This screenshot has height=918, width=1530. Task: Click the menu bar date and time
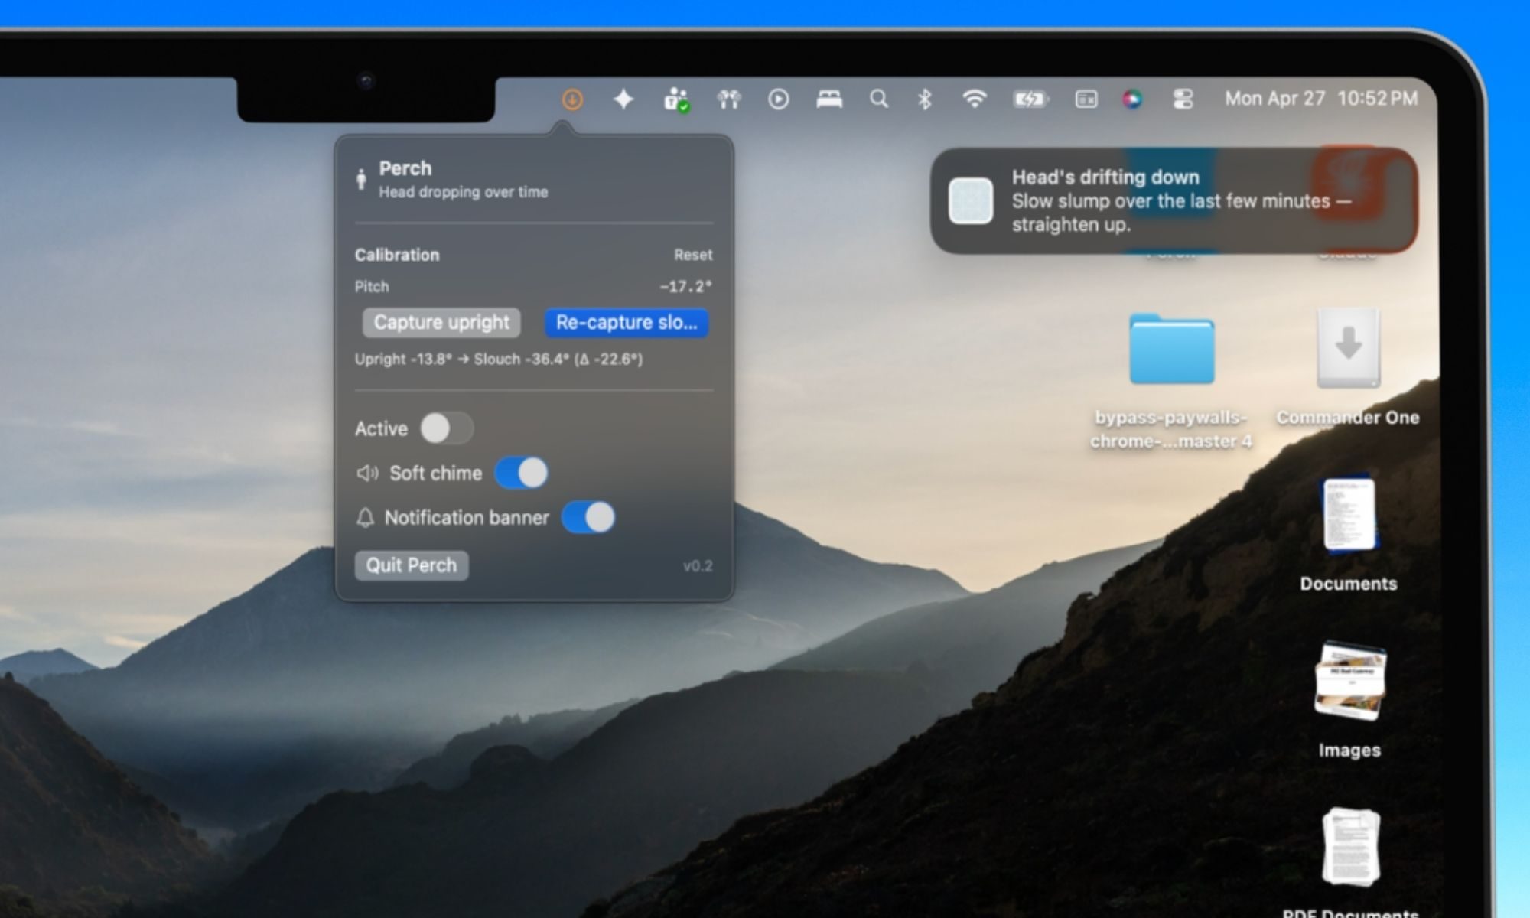(x=1321, y=99)
